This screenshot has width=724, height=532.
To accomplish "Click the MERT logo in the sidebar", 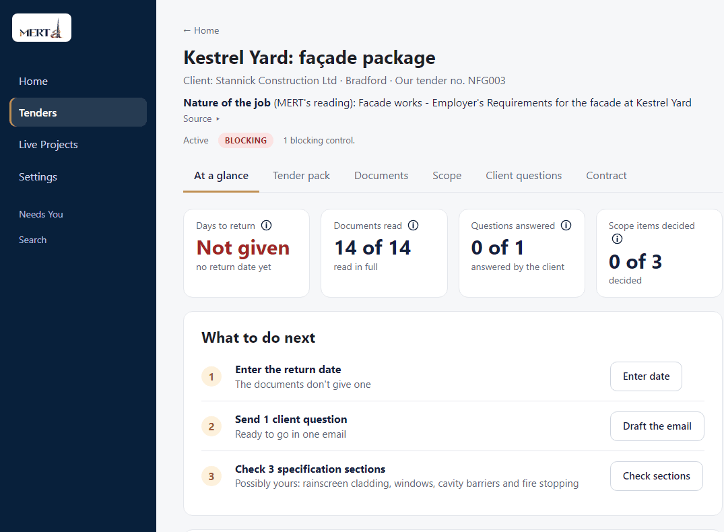I will point(42,28).
